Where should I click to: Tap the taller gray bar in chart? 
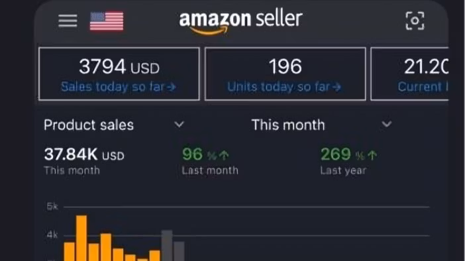(167, 246)
